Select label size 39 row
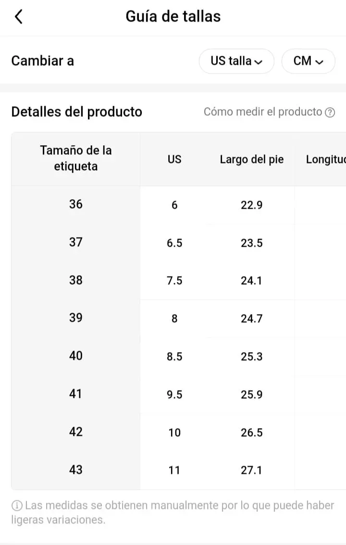 (x=76, y=318)
